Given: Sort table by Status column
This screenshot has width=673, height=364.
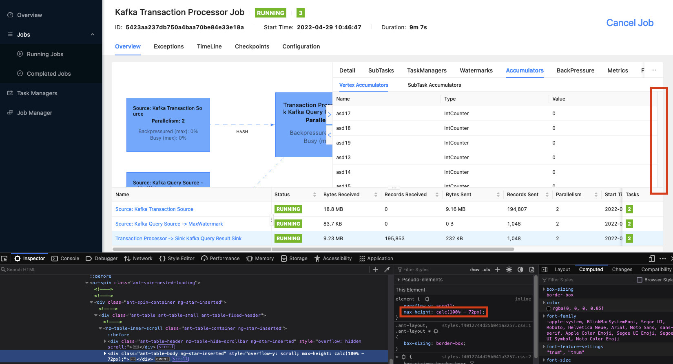Looking at the screenshot, I should [x=314, y=195].
